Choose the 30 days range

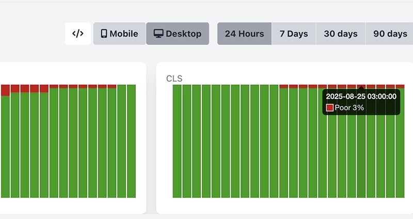[x=341, y=34]
